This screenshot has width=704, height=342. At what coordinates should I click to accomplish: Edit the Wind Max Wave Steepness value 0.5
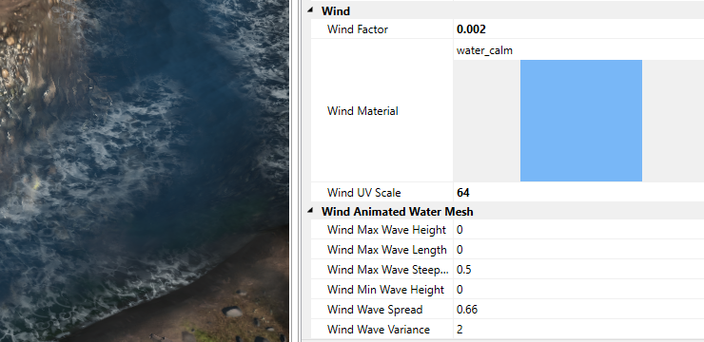click(578, 270)
